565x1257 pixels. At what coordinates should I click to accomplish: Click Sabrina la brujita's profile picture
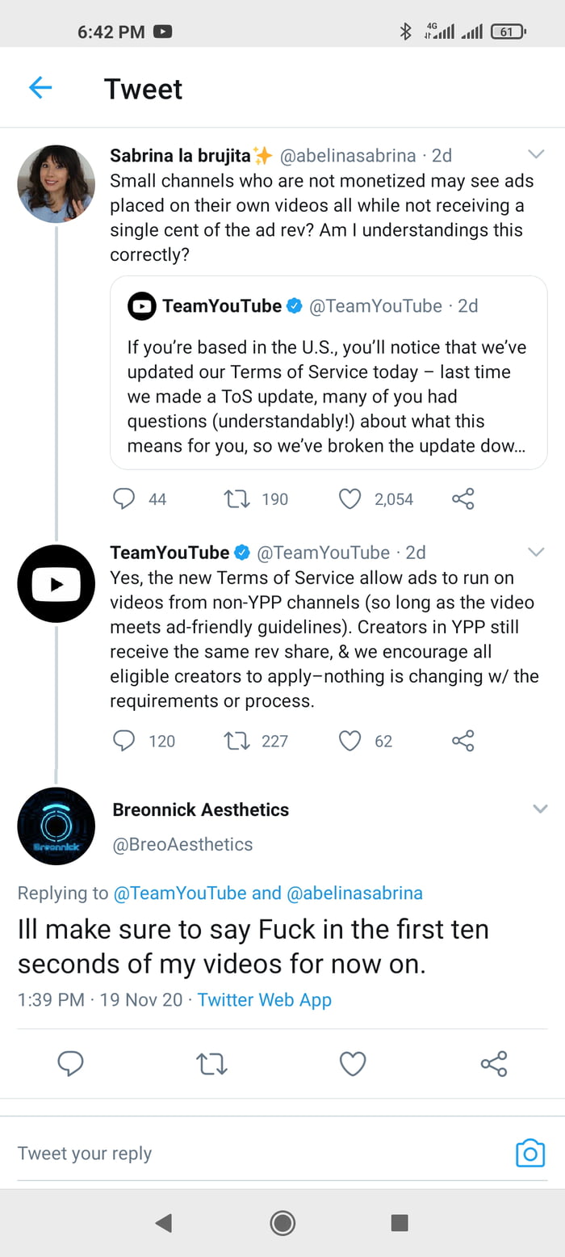click(56, 183)
